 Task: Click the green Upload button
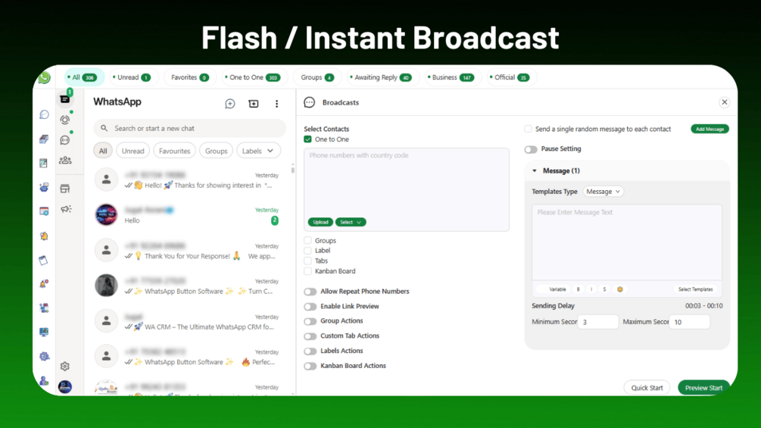pos(320,222)
